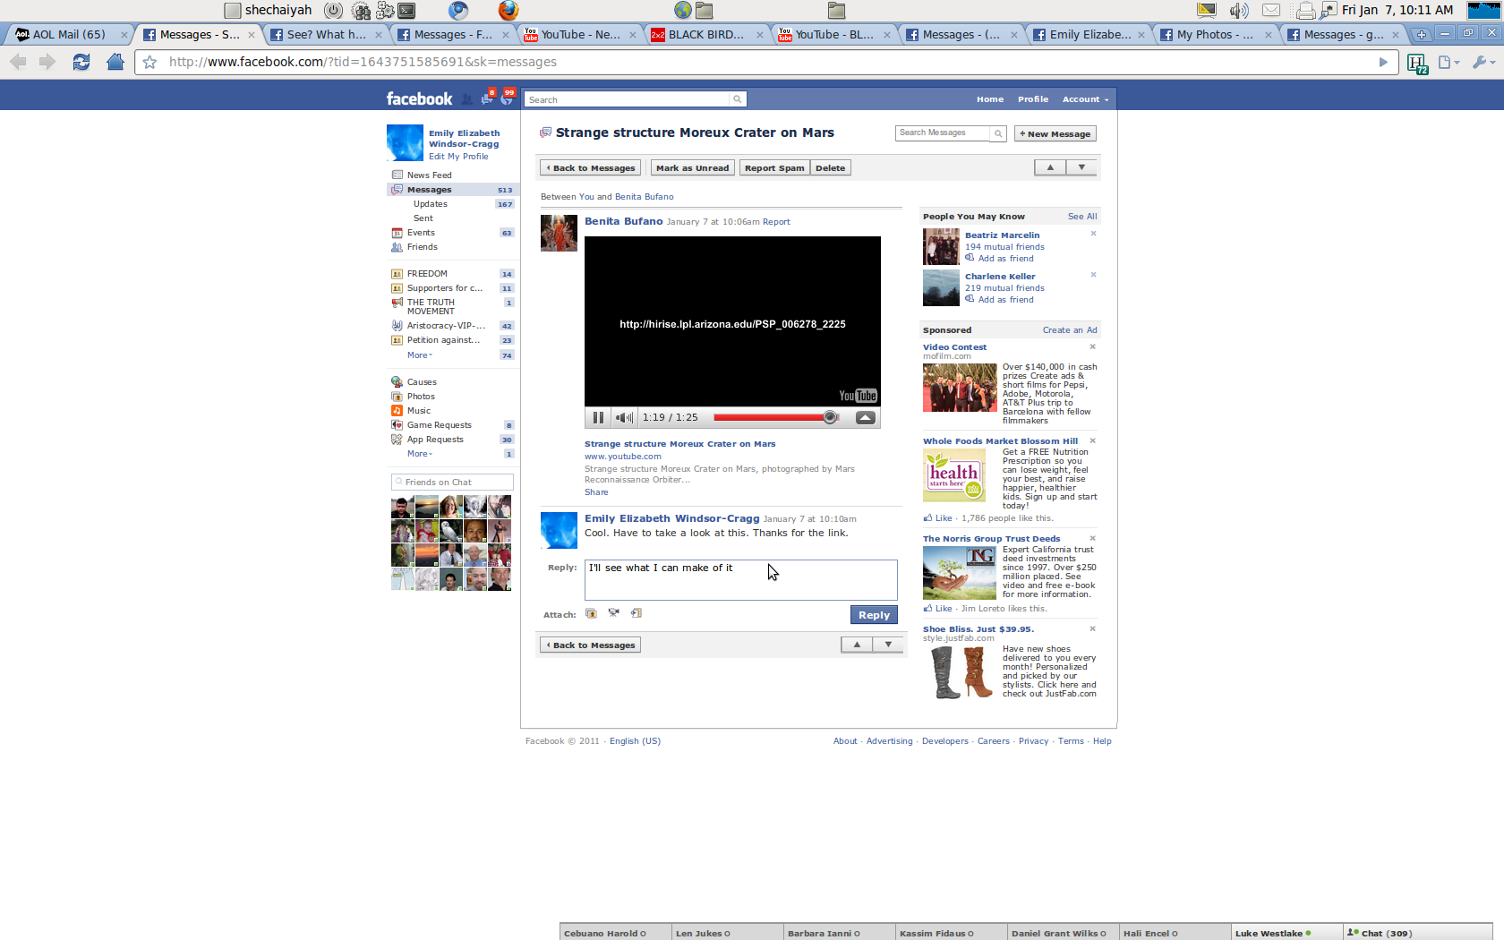Click Report Spam button
The width and height of the screenshot is (1504, 940).
coord(774,167)
